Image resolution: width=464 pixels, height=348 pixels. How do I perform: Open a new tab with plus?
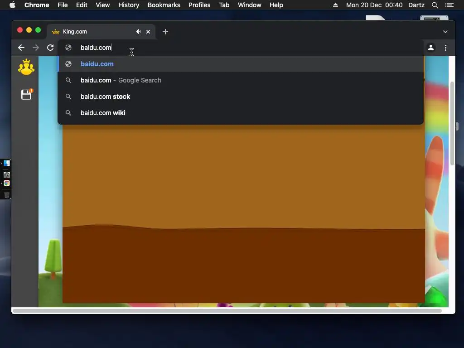[165, 32]
